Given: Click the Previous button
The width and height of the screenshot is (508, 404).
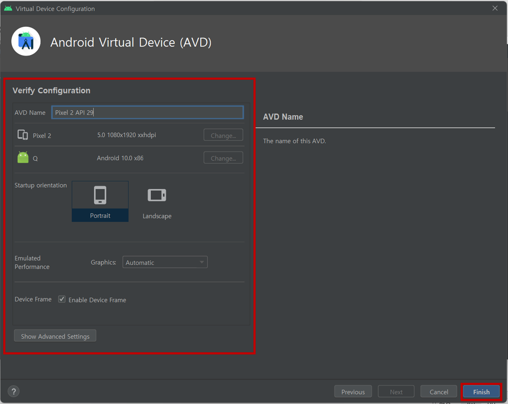Looking at the screenshot, I should [353, 392].
